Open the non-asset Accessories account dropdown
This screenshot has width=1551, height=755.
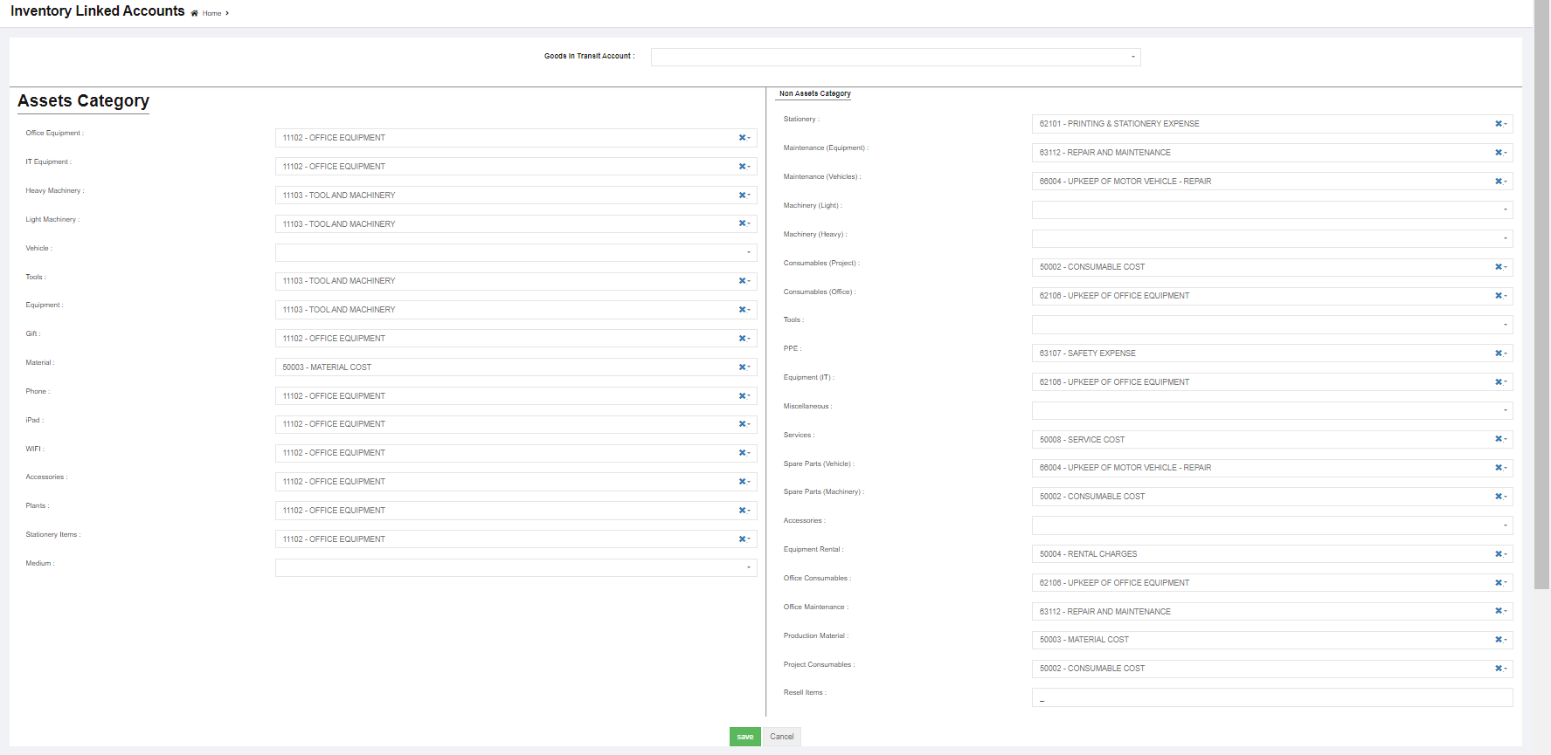1271,525
